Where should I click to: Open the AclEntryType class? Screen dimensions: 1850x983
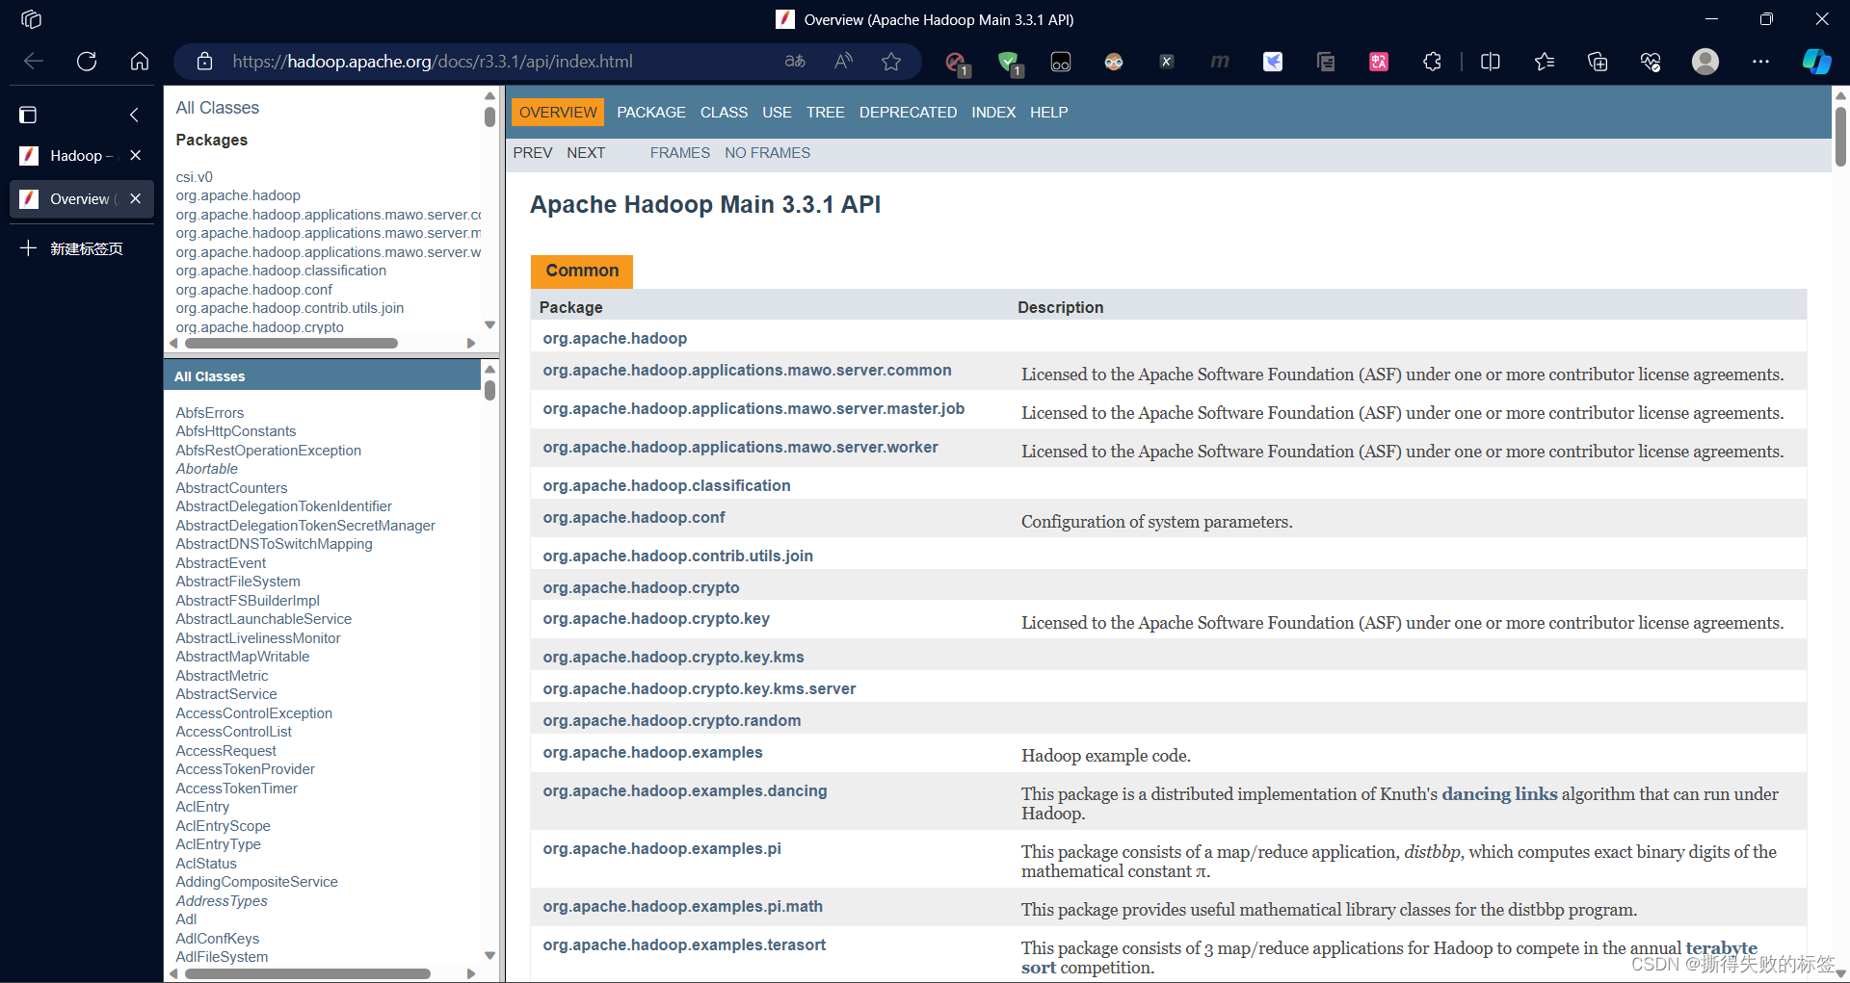(218, 844)
